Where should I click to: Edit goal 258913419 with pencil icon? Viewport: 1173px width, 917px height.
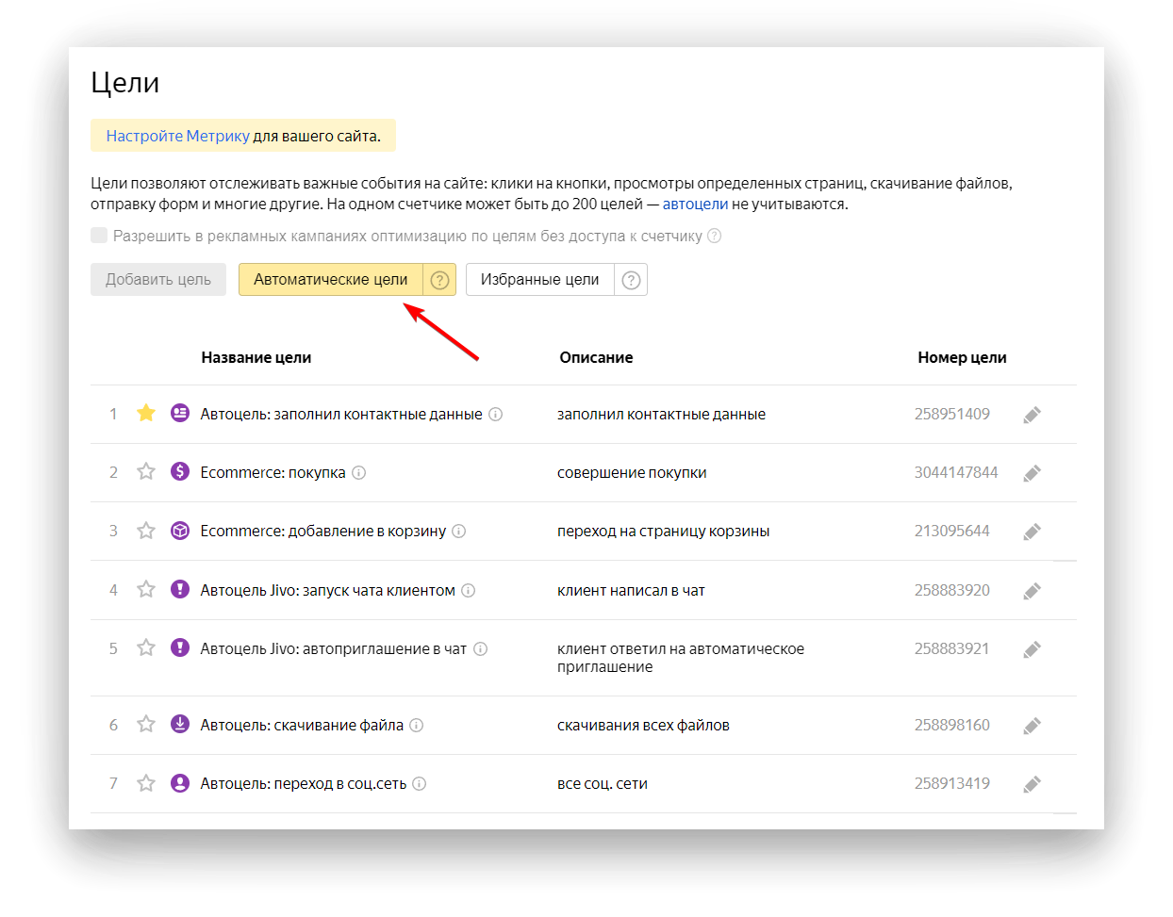tap(1033, 784)
